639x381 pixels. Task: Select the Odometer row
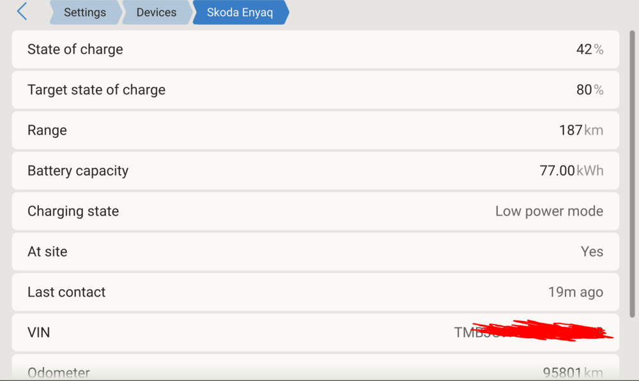[316, 367]
